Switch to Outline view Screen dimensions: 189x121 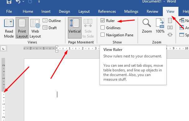[52, 21]
